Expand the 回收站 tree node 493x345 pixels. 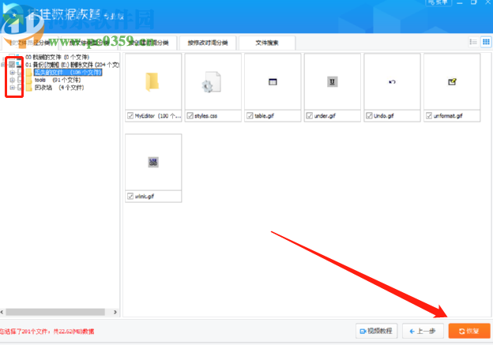pos(12,88)
